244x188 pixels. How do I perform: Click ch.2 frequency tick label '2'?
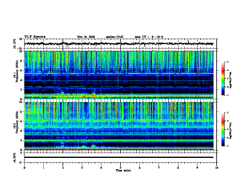click(x=21, y=140)
